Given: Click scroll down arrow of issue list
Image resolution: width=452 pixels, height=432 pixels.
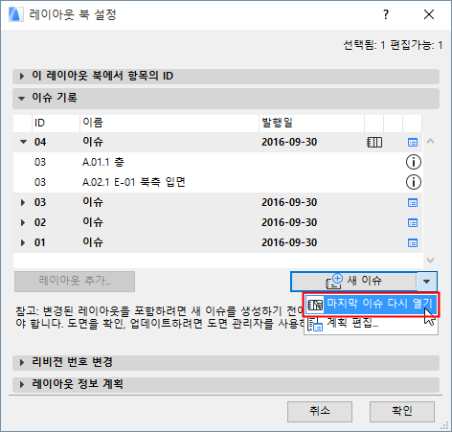Looking at the screenshot, I should coord(430,261).
